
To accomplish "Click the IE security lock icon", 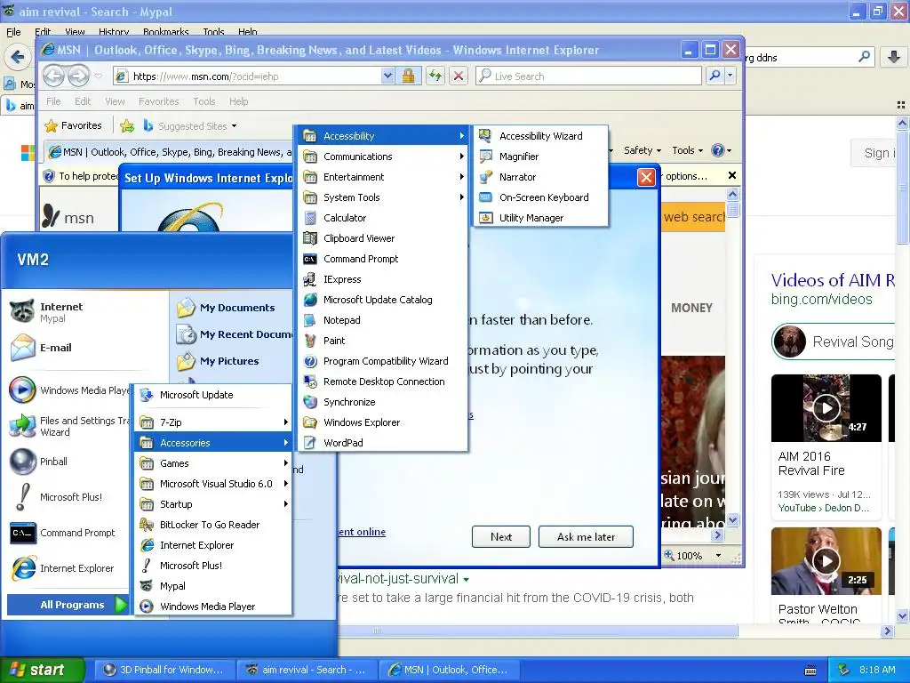I will [x=408, y=76].
